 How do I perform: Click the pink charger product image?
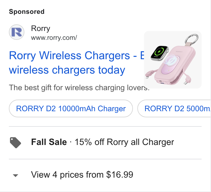(x=173, y=60)
